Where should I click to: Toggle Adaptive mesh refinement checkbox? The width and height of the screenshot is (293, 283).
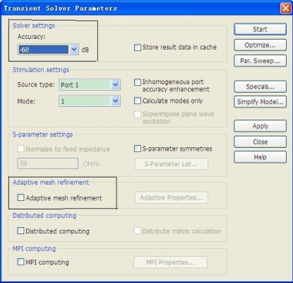coord(20,197)
